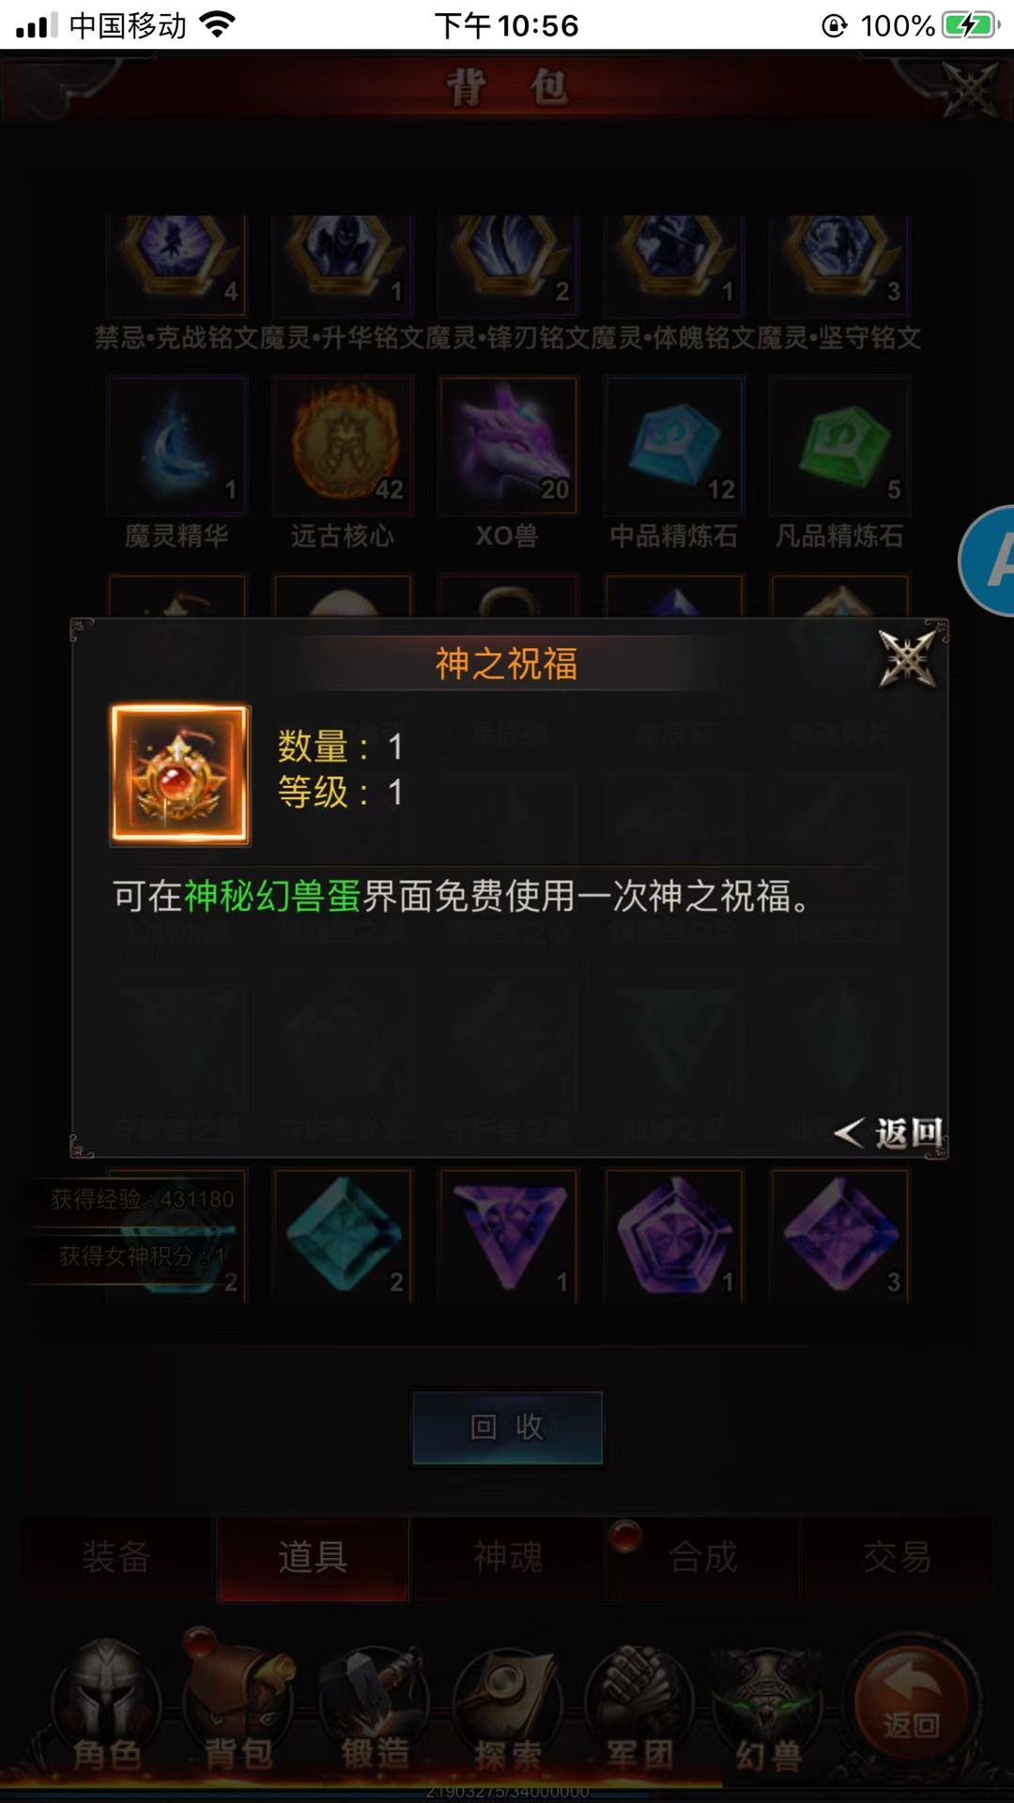Tap the 返回 link in the popup
Screen dimensions: 1014x1803
coord(888,1133)
